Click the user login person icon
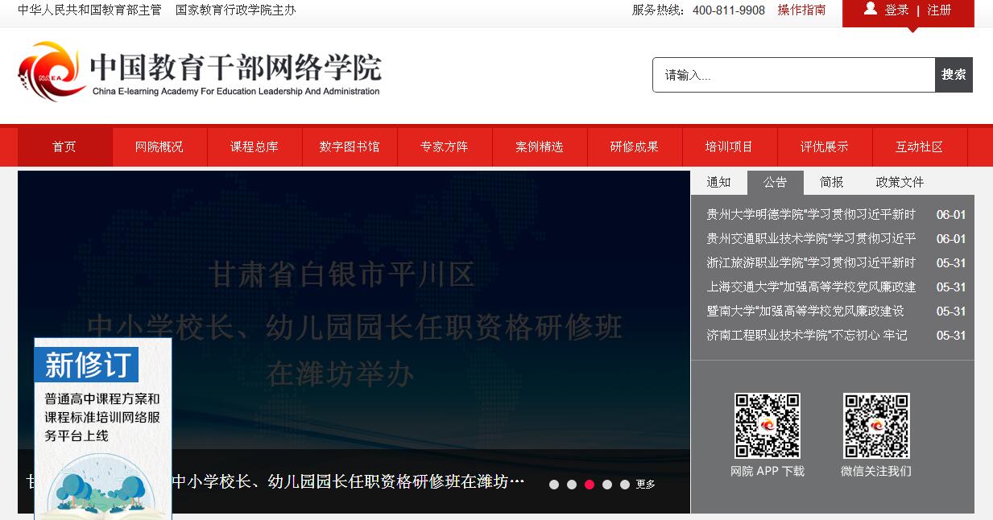993x520 pixels. pos(870,9)
